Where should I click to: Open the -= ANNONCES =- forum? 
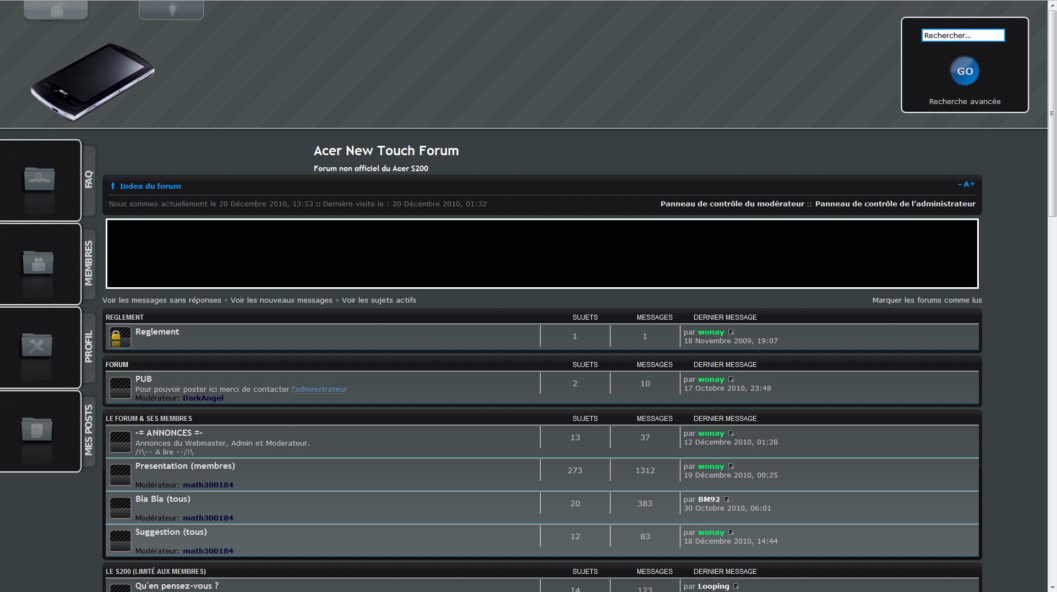169,433
